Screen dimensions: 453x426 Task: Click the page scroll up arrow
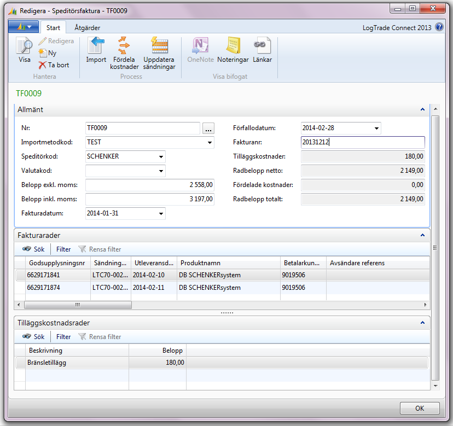(x=435, y=109)
